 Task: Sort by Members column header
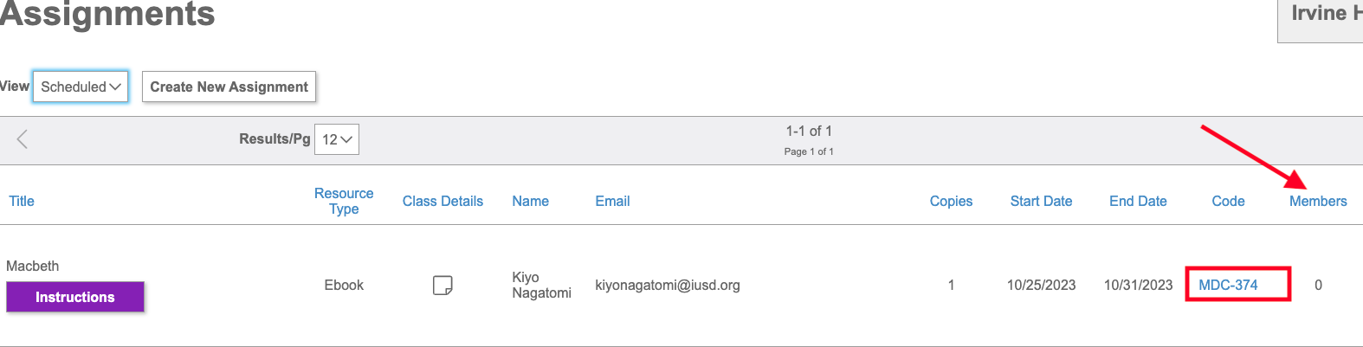click(x=1318, y=201)
